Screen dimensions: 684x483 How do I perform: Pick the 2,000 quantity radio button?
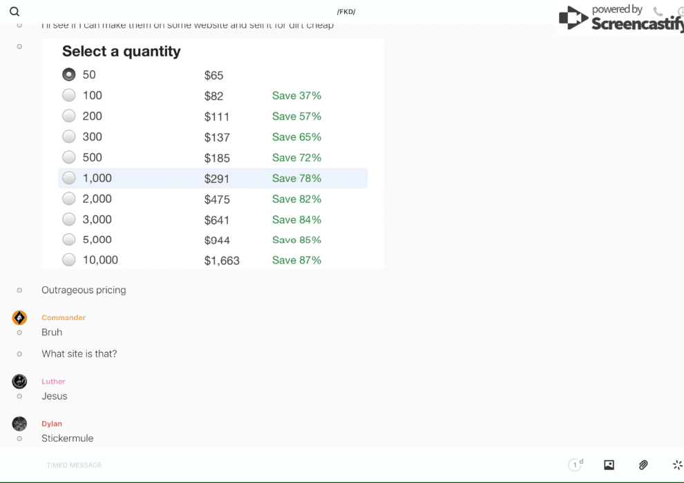pyautogui.click(x=69, y=199)
